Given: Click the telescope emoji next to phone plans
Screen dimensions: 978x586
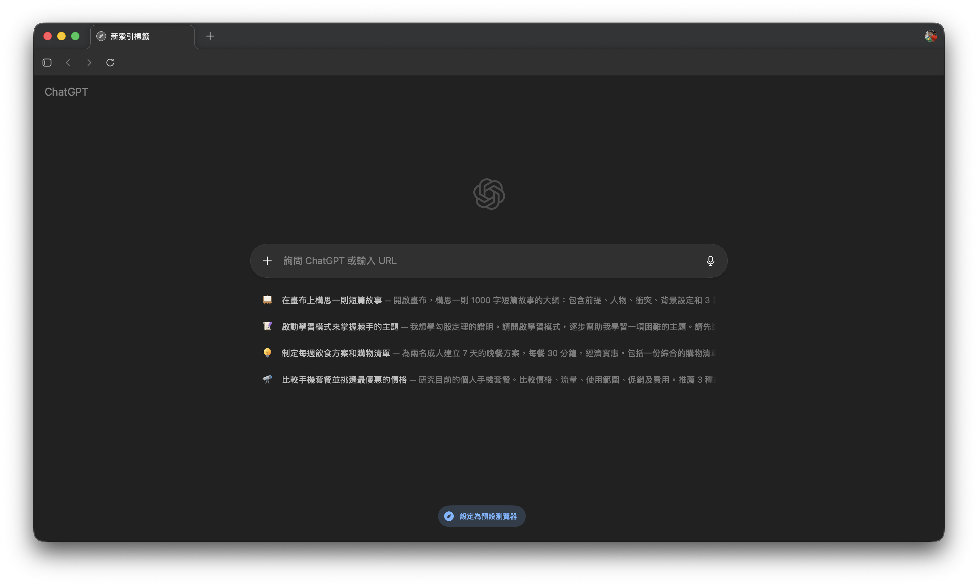Looking at the screenshot, I should 267,379.
